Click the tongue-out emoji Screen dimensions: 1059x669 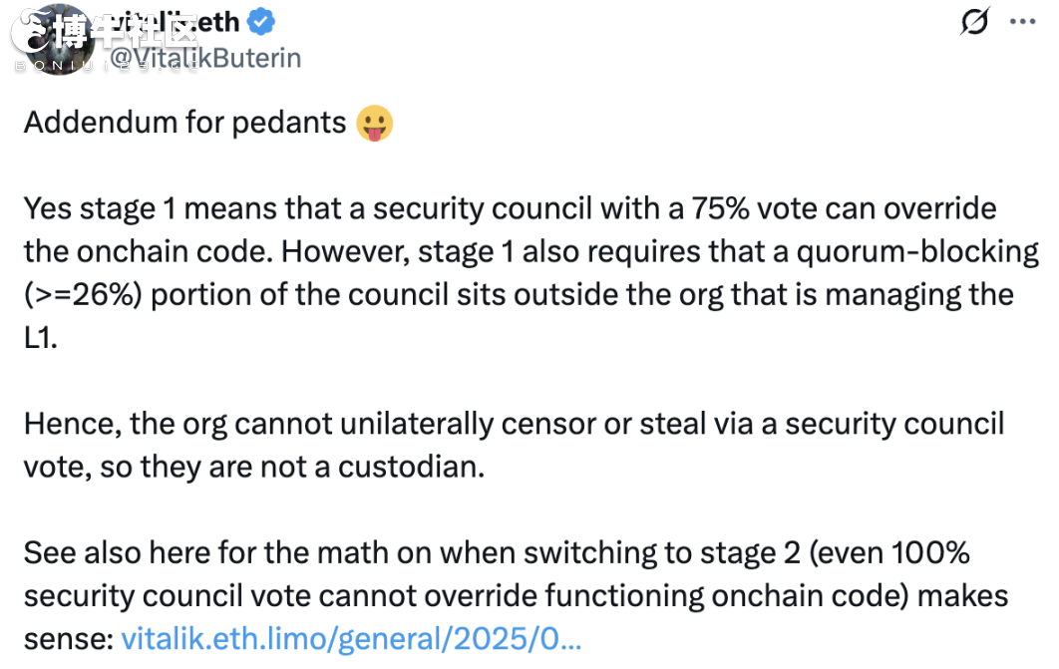pos(374,123)
